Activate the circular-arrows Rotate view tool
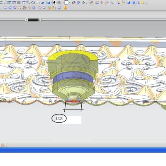 tap(33, 2)
